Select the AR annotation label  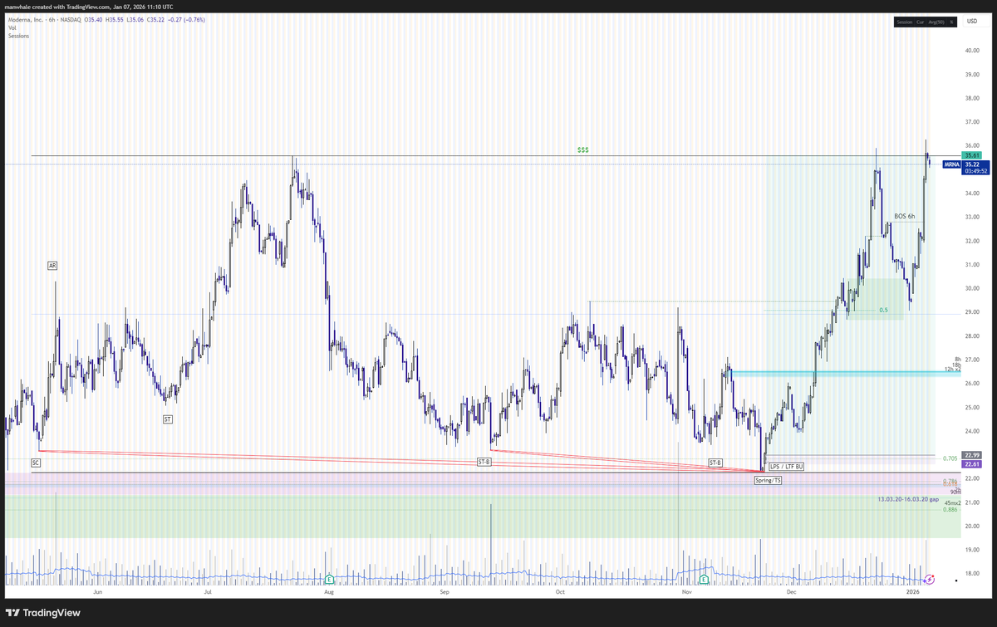[x=52, y=266]
